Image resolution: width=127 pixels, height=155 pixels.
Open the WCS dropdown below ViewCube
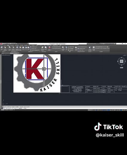(x=121, y=68)
